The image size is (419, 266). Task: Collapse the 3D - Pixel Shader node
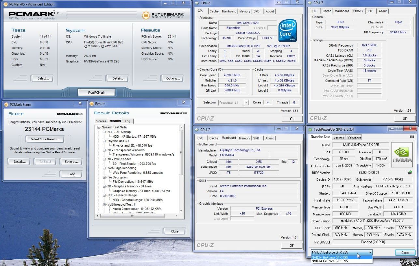104,159
